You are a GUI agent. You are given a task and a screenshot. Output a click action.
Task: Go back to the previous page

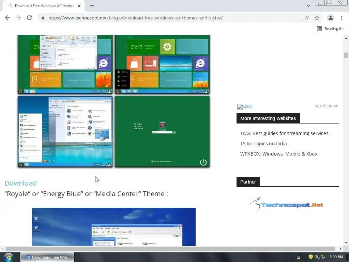click(x=7, y=18)
